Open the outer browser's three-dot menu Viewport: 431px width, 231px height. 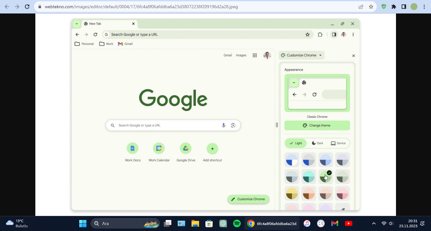424,7
